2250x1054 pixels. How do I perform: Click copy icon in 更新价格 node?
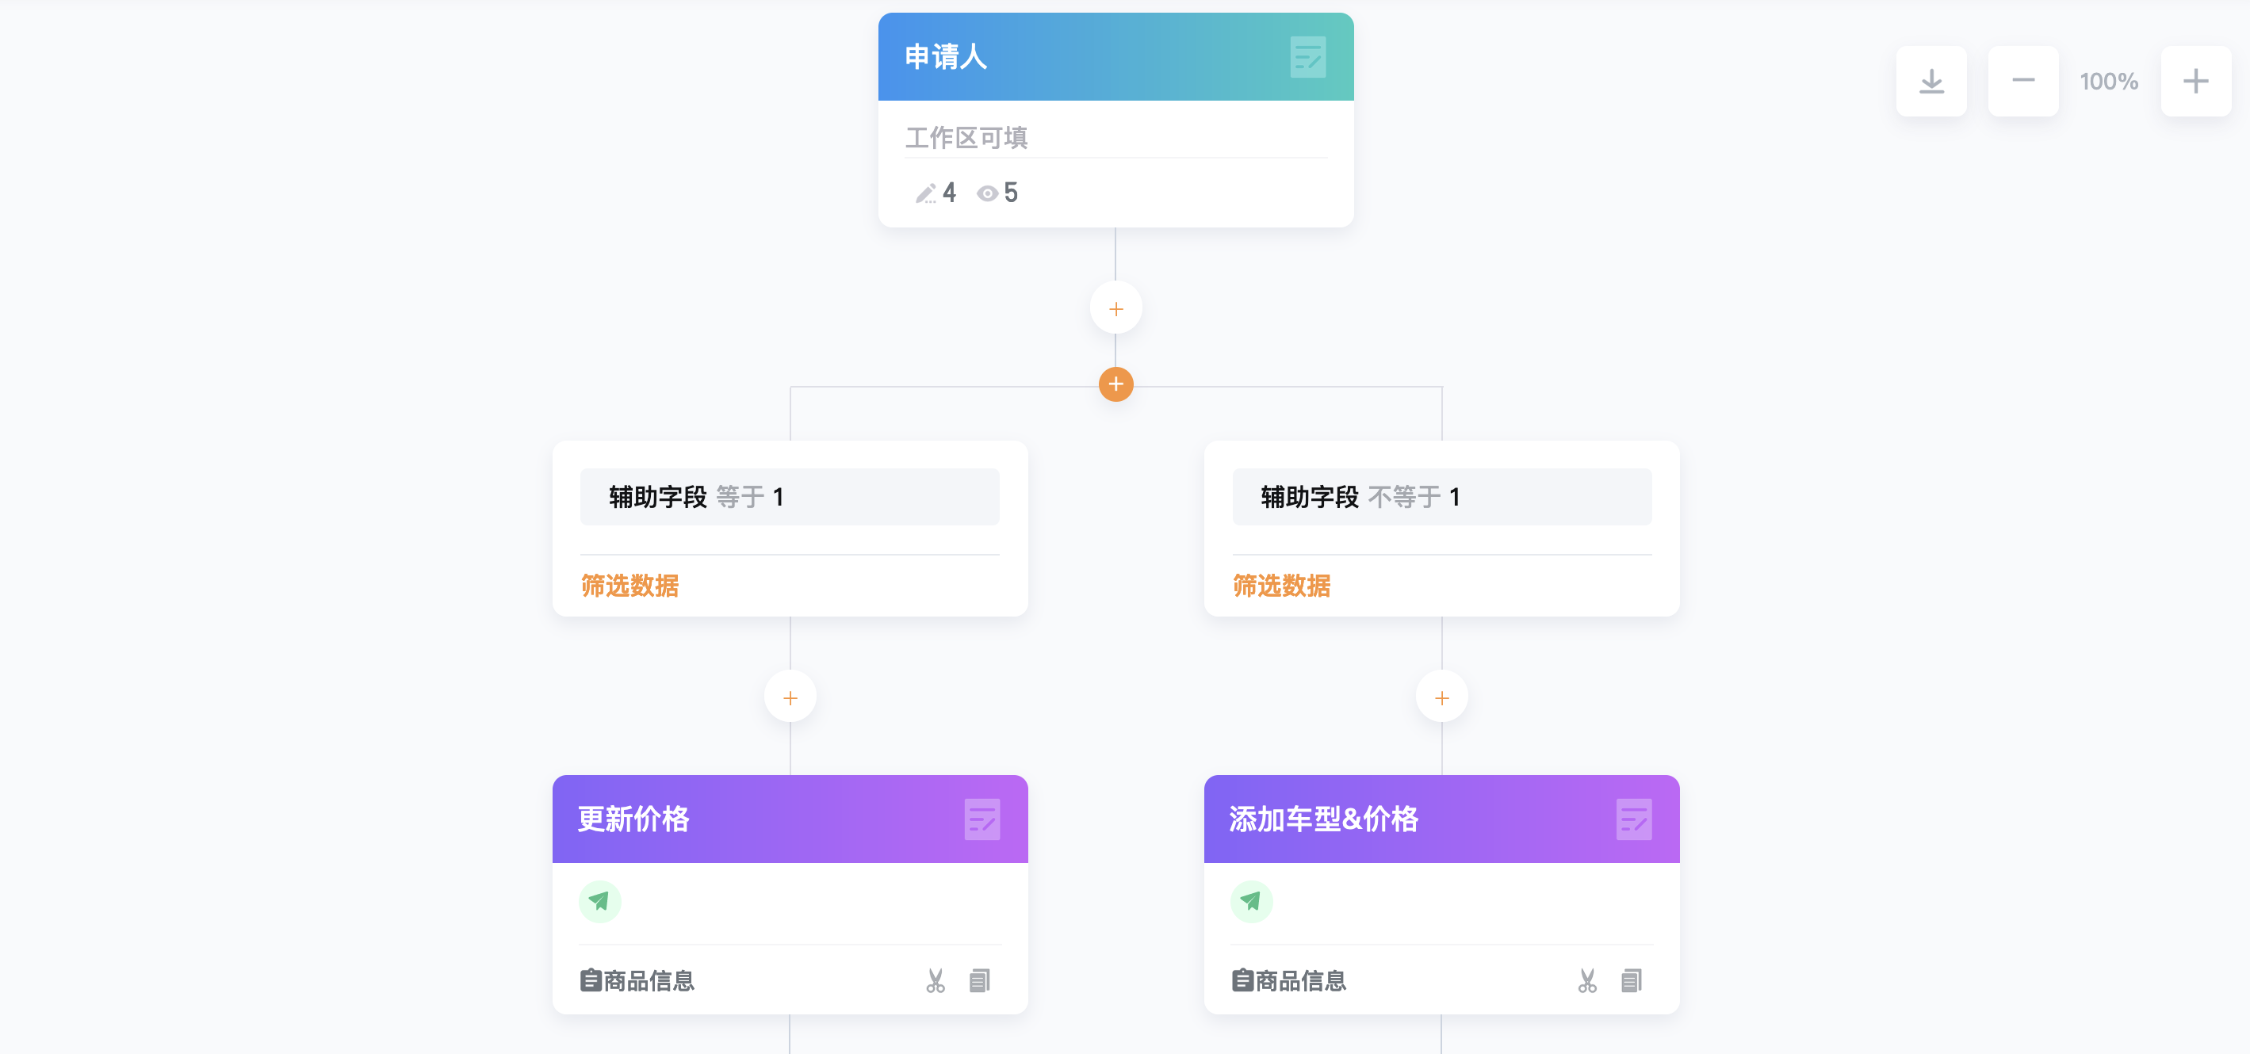coord(979,980)
